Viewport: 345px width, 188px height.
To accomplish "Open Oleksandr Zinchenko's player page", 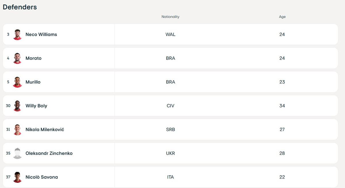I will point(49,153).
